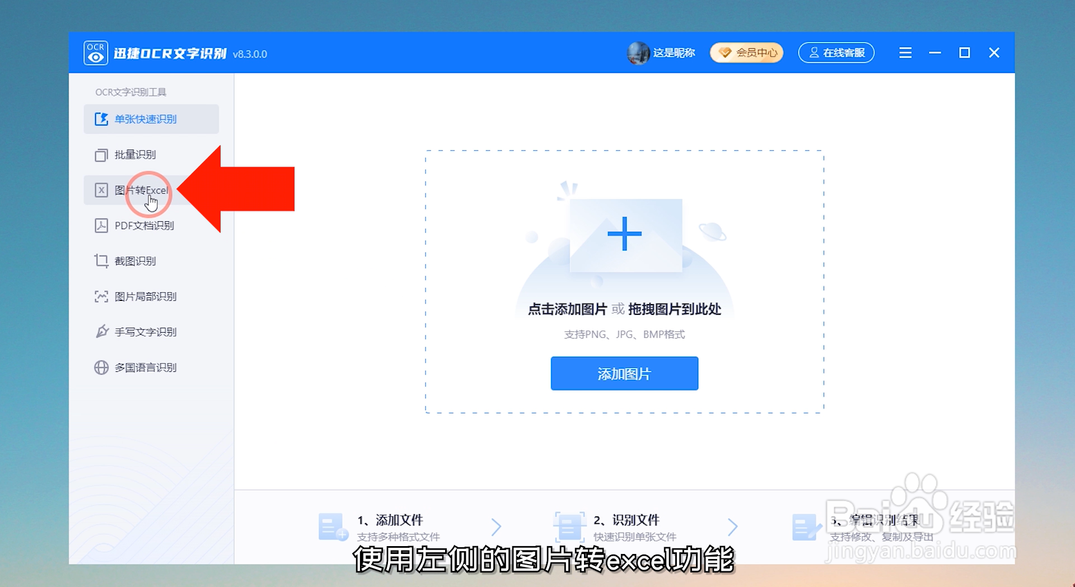Click the chevron after 识别文件 step
Screen dimensions: 1075x587
[x=732, y=527]
